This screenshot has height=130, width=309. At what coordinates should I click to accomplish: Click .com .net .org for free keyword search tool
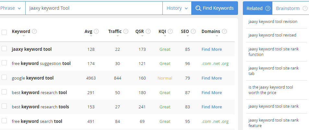coord(215,122)
